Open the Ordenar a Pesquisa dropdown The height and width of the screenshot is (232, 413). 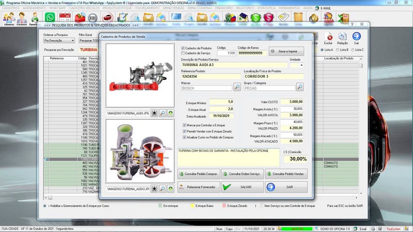[x=59, y=41]
